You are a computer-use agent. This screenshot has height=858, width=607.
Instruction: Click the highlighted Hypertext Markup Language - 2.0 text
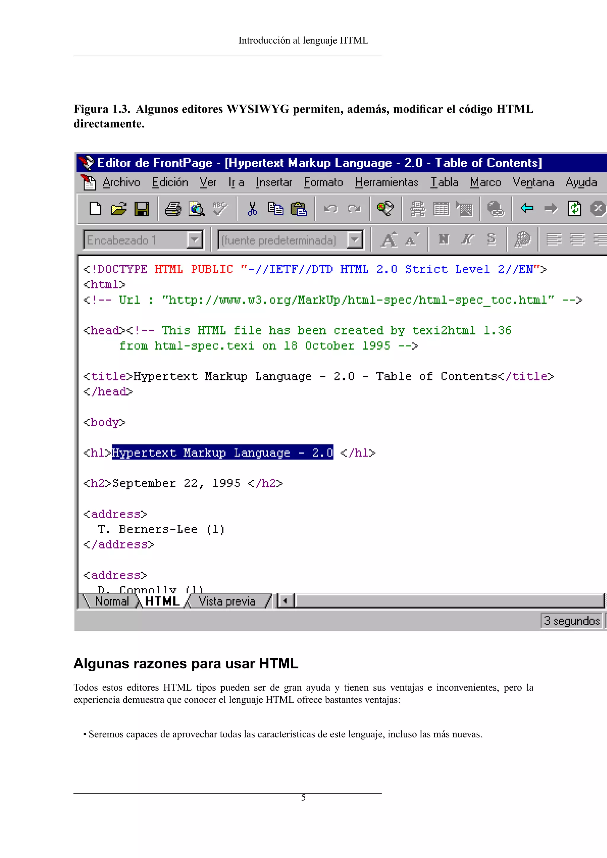point(222,452)
